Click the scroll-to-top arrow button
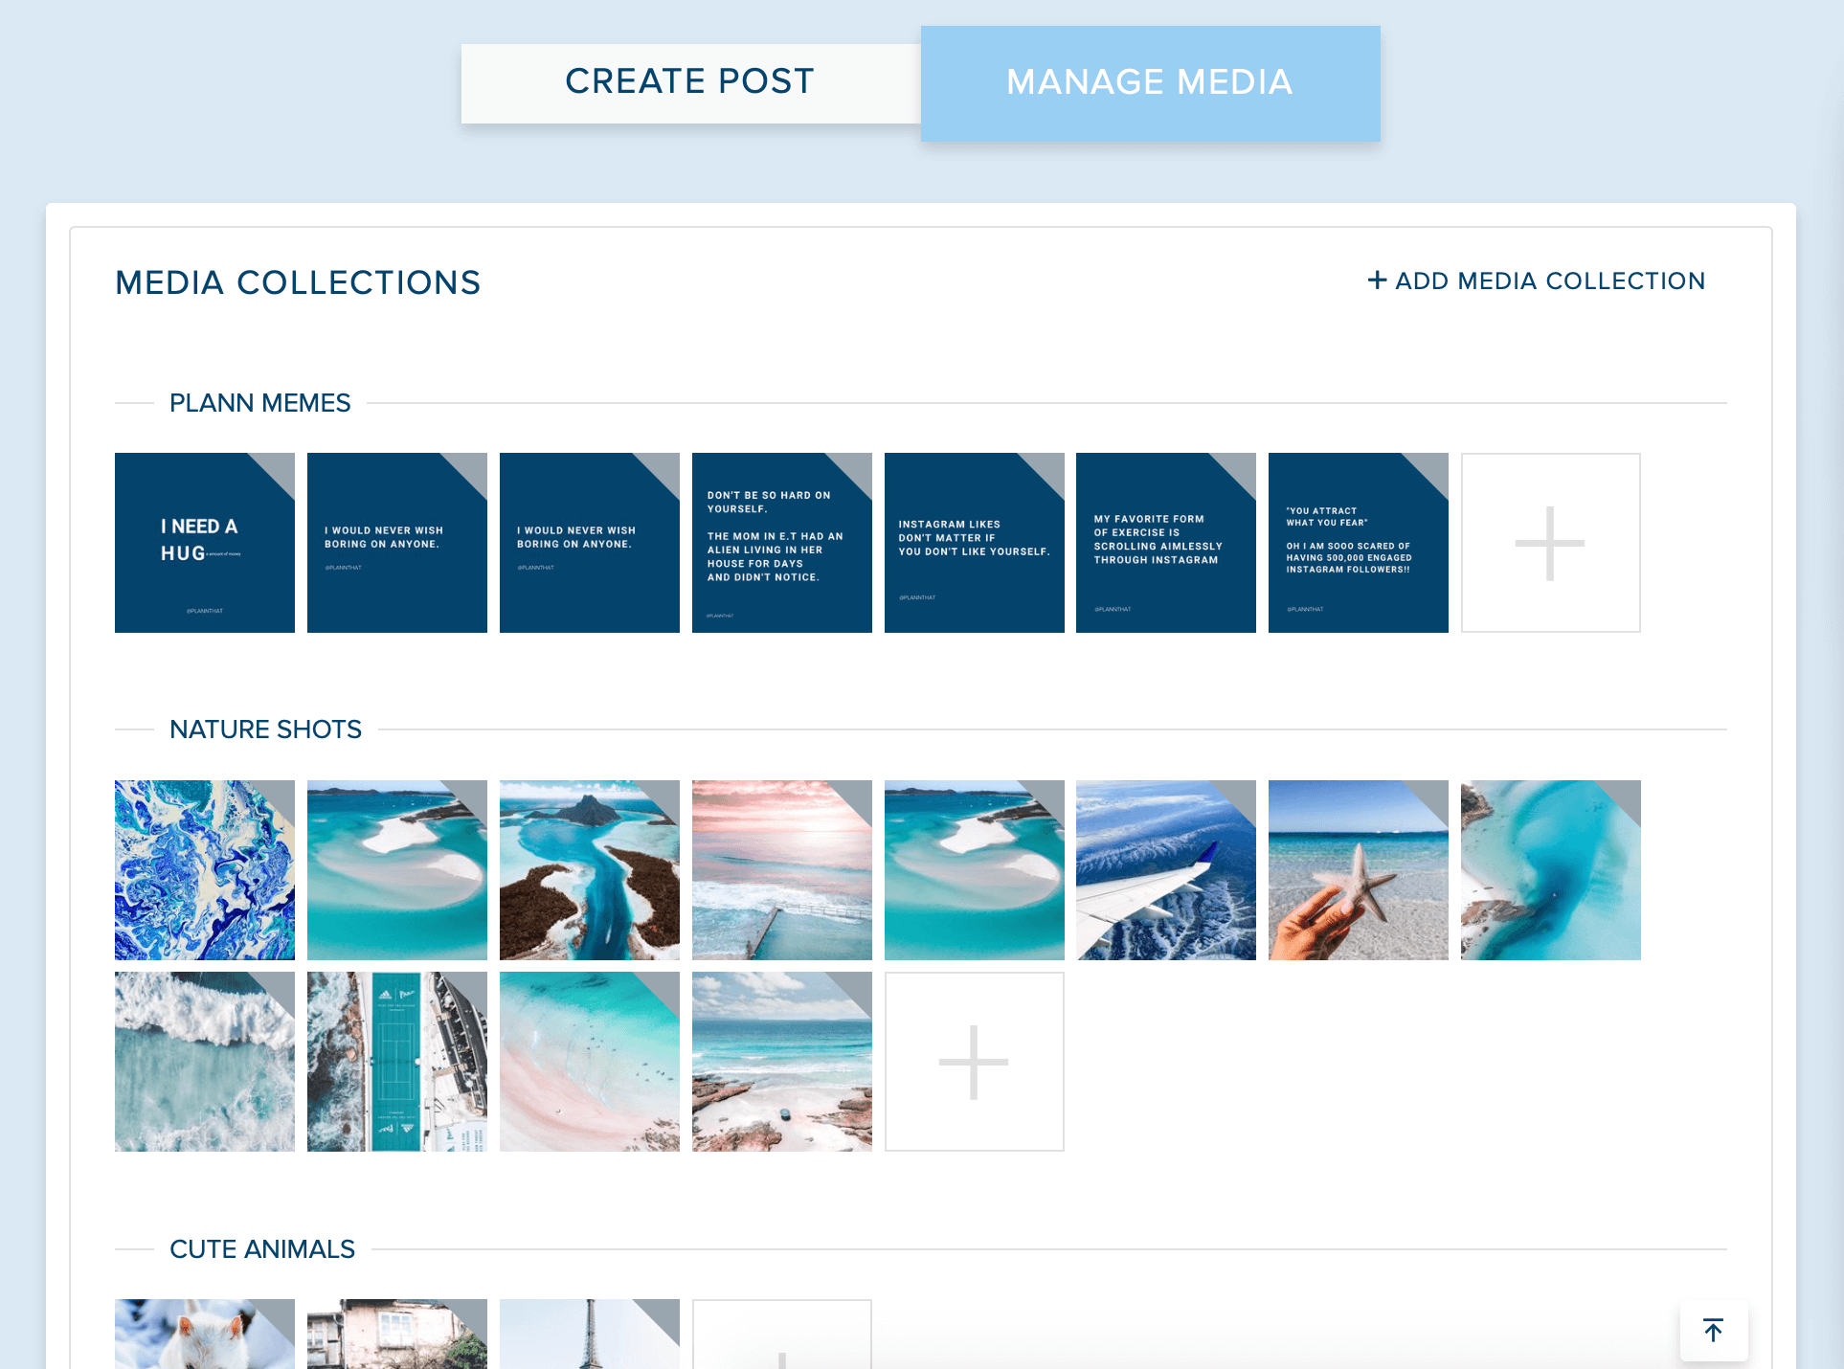This screenshot has height=1369, width=1844. (x=1712, y=1330)
